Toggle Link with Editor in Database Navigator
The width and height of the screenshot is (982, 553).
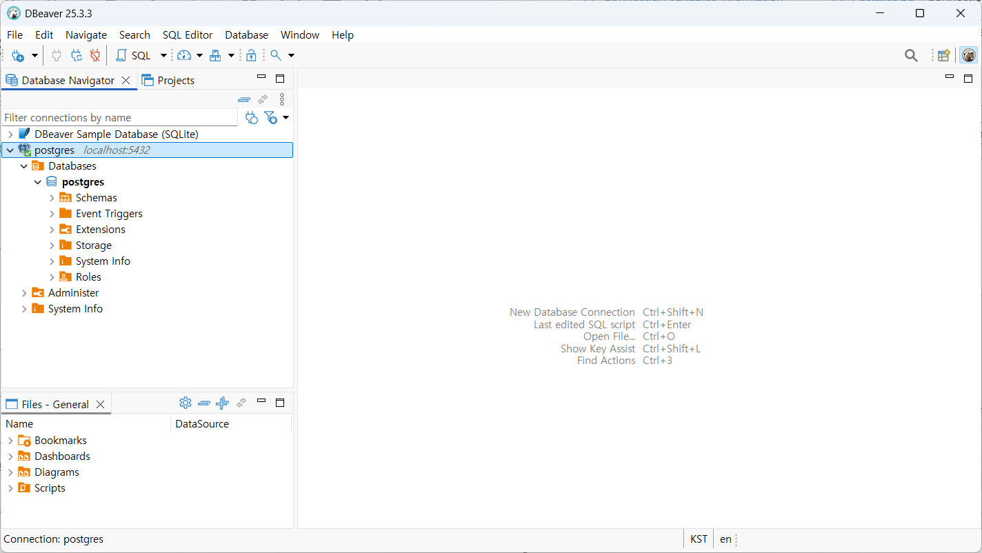coord(263,99)
